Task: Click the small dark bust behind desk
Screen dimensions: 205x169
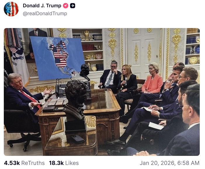Action: [85, 72]
